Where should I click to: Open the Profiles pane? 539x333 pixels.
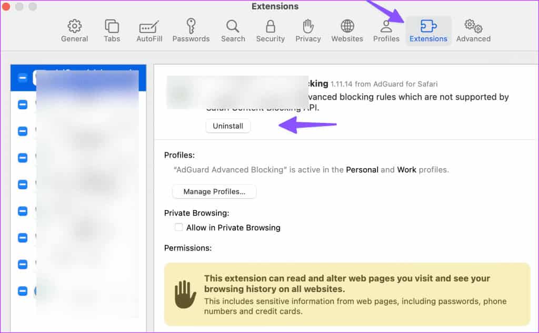[x=386, y=31]
